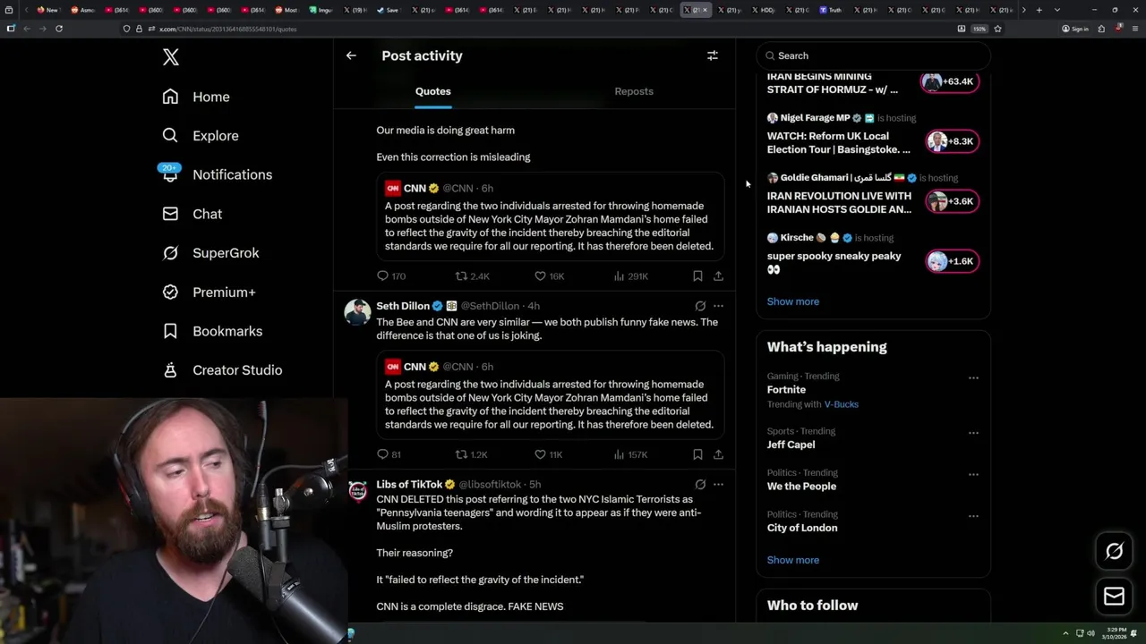
Task: Open more options for Jeff Capel trend
Action: (x=973, y=433)
